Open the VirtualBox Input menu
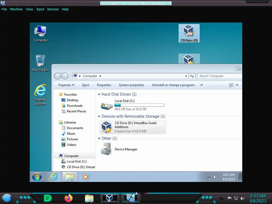This screenshot has height=204, width=272. [x=40, y=9]
